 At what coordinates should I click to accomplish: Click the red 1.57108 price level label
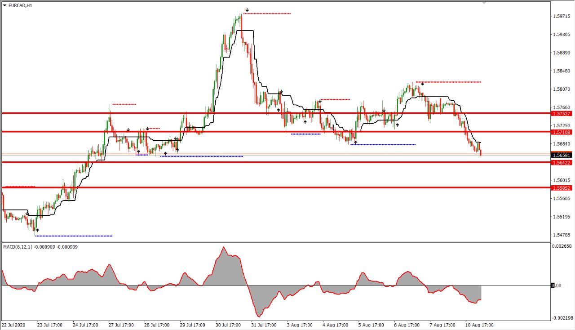click(562, 132)
